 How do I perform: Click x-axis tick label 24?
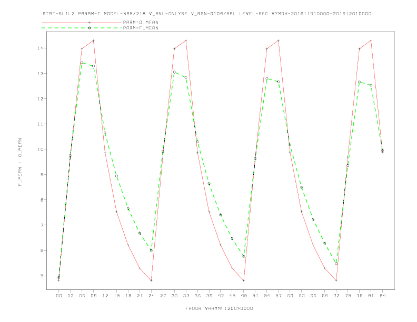pyautogui.click(x=151, y=296)
